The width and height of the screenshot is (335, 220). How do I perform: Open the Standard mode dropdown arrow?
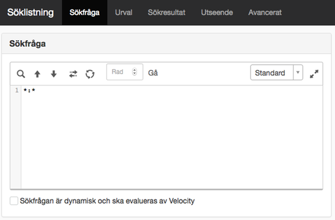(x=298, y=73)
